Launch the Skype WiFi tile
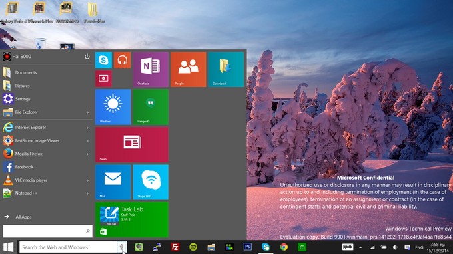 (x=151, y=182)
